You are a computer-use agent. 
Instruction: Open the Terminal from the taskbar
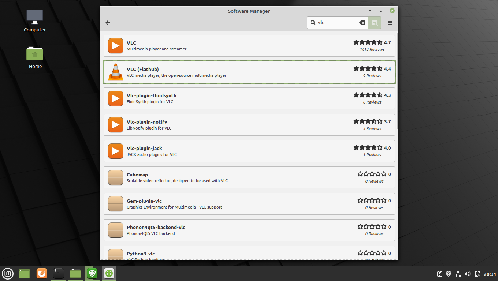[x=59, y=273]
